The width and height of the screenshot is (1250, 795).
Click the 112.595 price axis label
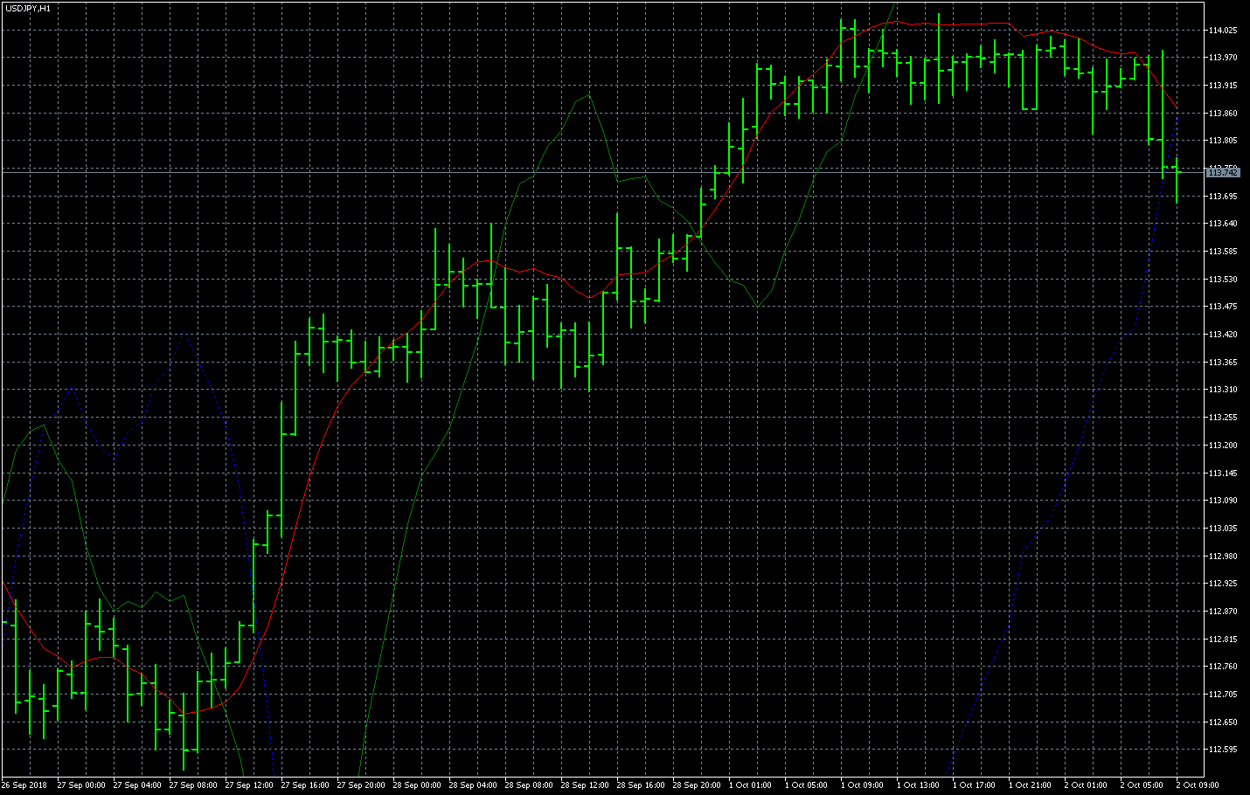[1223, 750]
